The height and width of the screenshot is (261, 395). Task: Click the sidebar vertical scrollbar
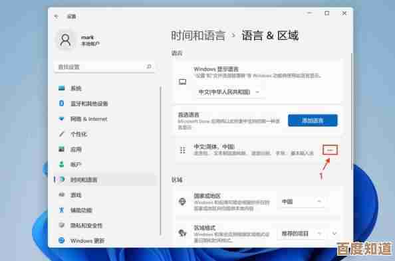click(x=160, y=161)
